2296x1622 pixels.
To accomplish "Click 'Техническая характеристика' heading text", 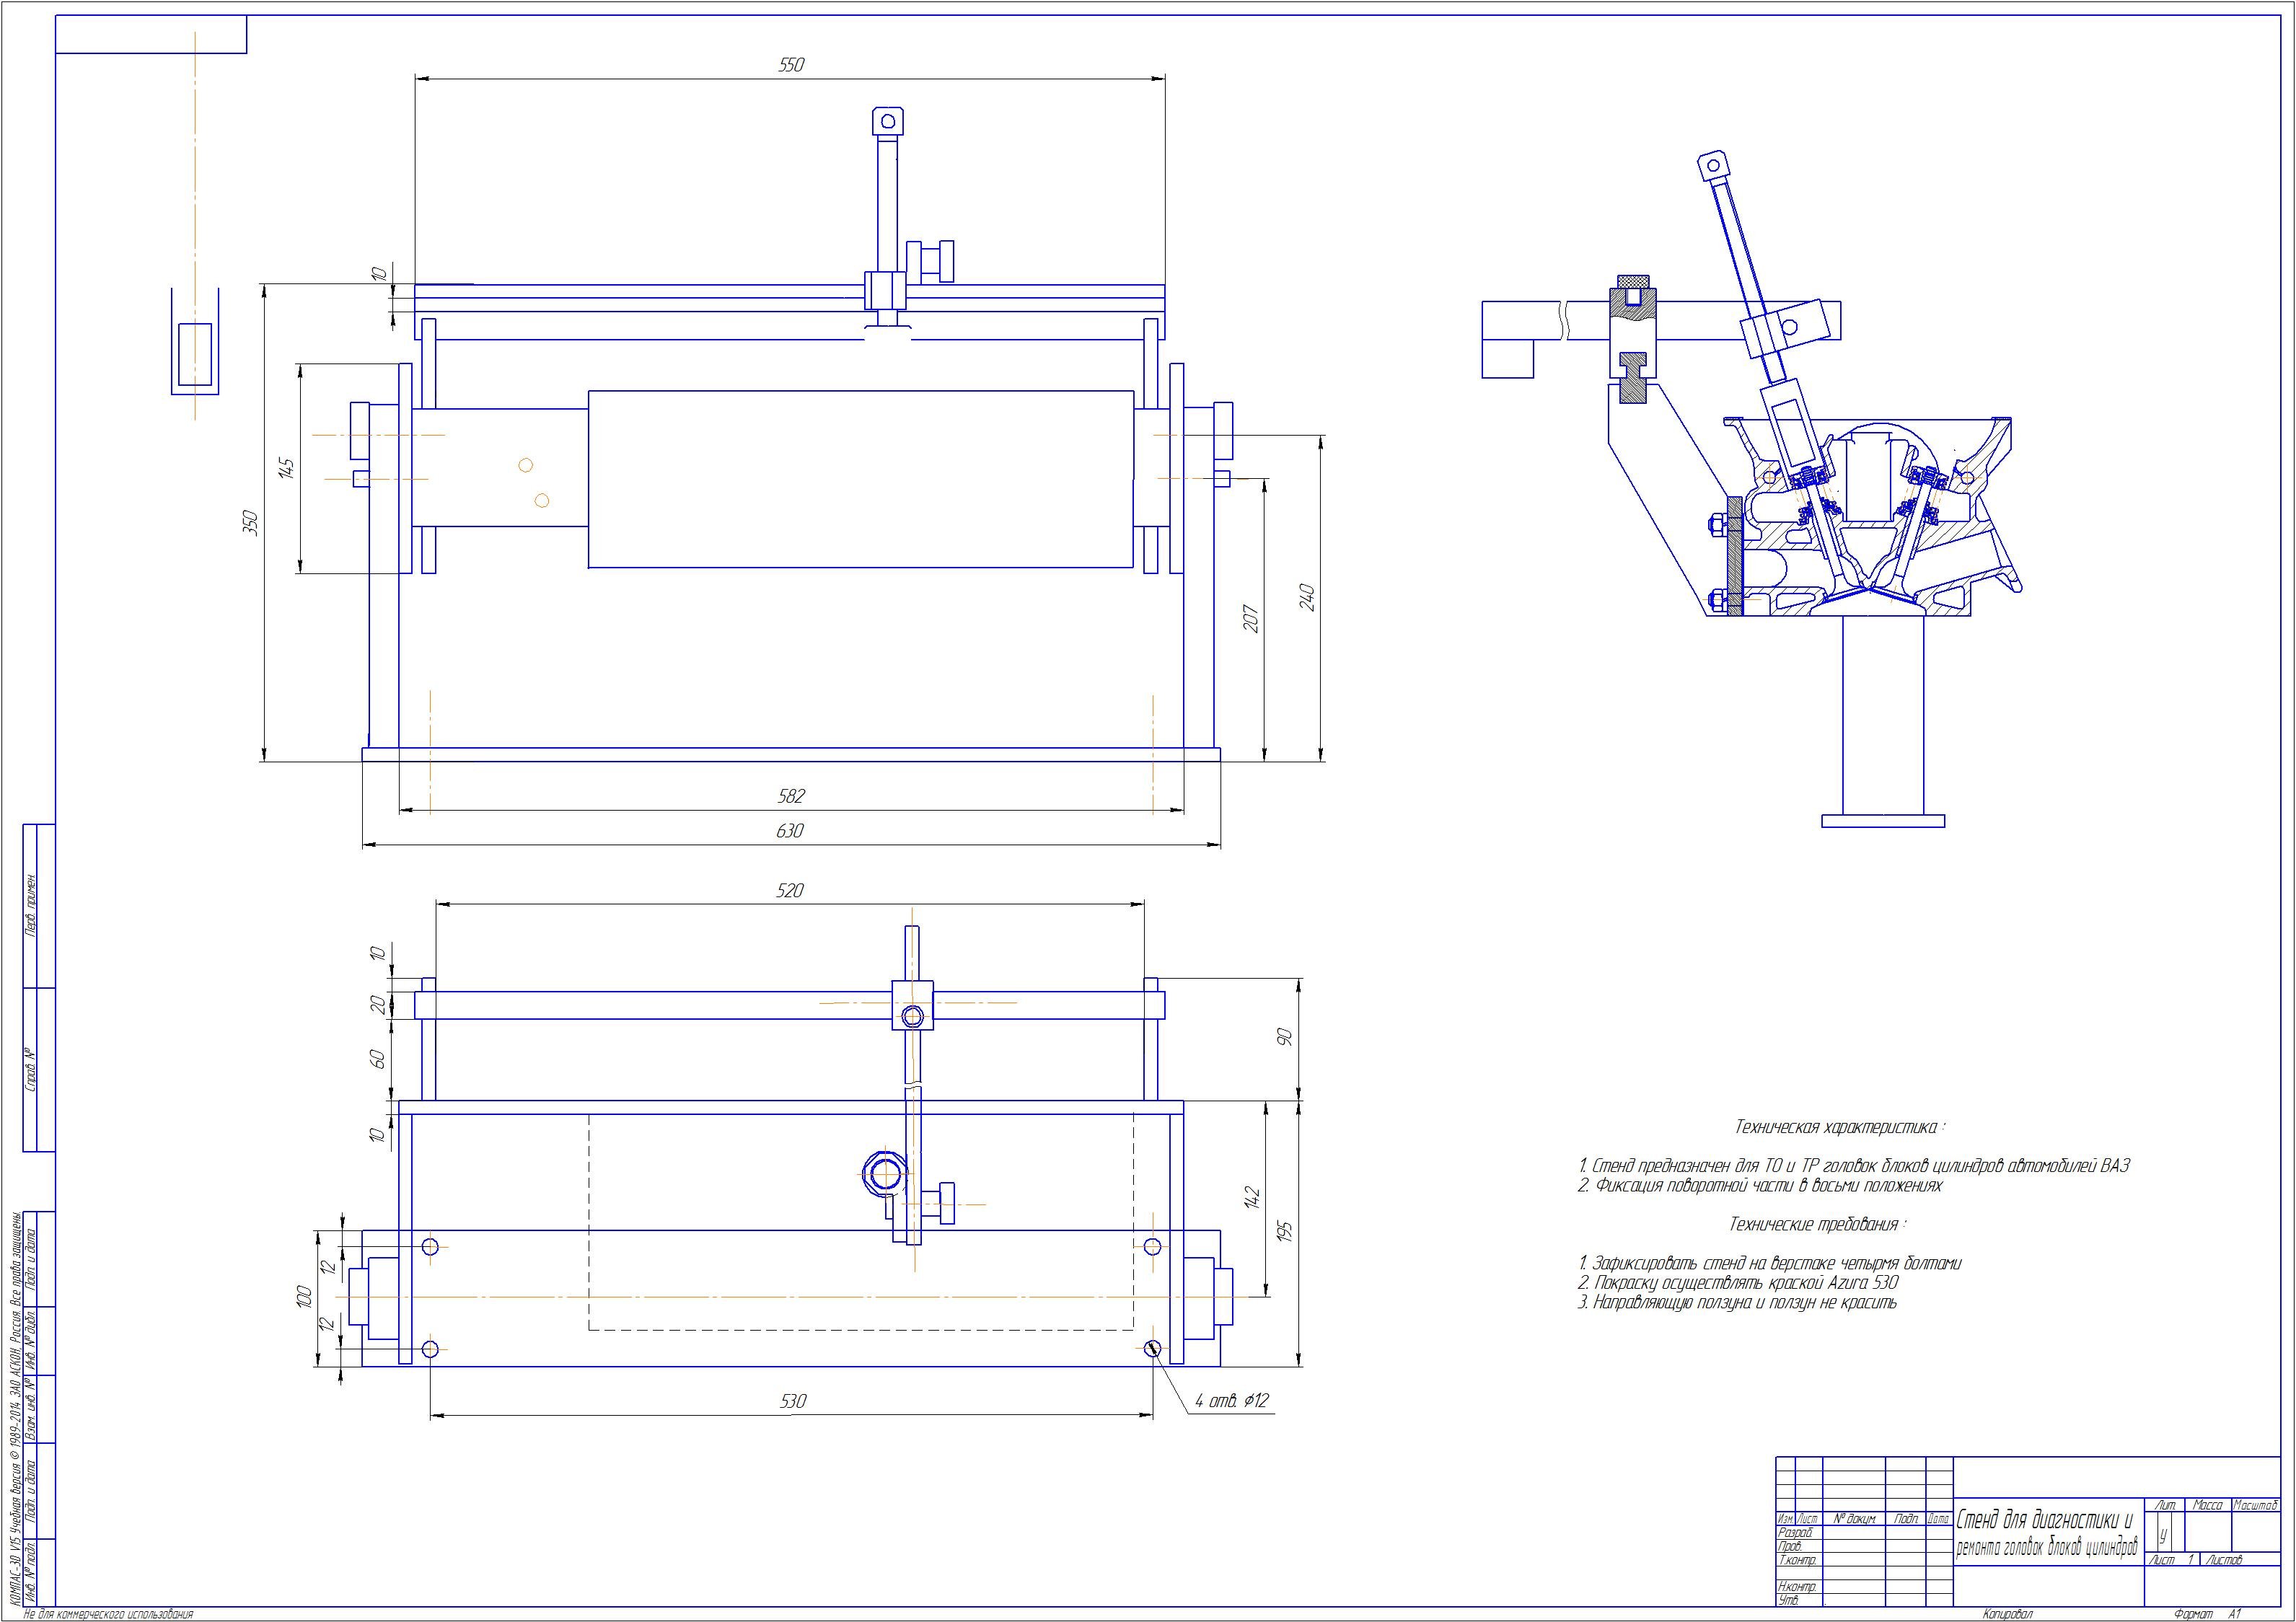I will [1838, 1127].
